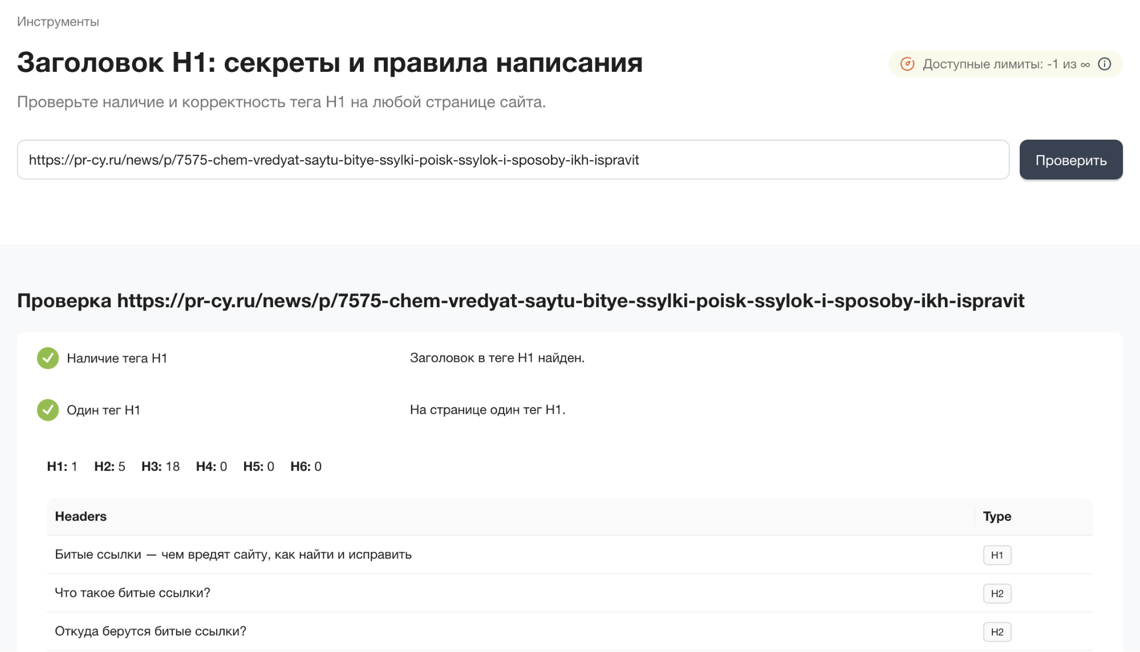Screen dimensions: 1140x652
Task: Toggle the 'H1: 1' counter filter
Action: coord(62,466)
